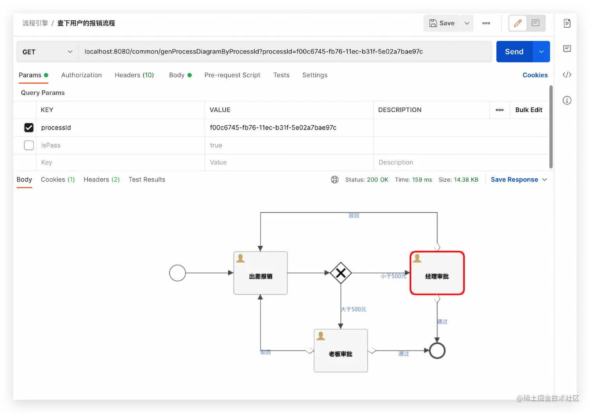Click the empty Key placeholder field

pyautogui.click(x=121, y=162)
